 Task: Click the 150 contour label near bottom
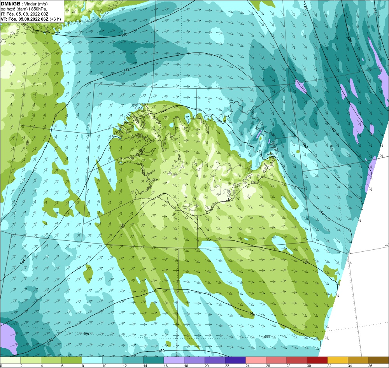click(161, 350)
